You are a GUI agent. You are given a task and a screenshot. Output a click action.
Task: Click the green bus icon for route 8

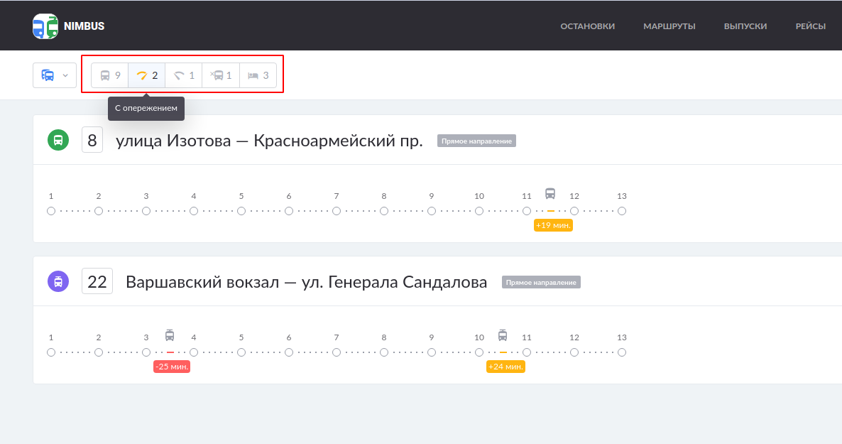pos(58,141)
